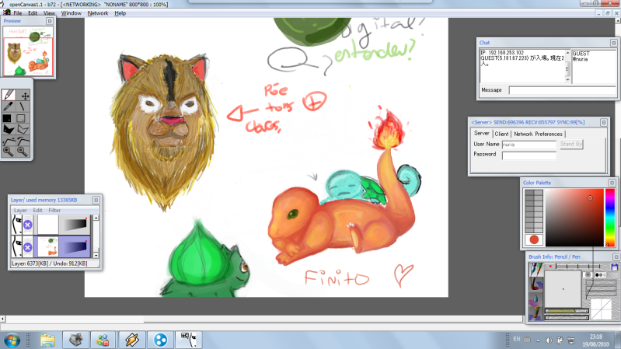Click the floppy disk save brush icon
Screen dimensions: 621x349
[x=614, y=267]
